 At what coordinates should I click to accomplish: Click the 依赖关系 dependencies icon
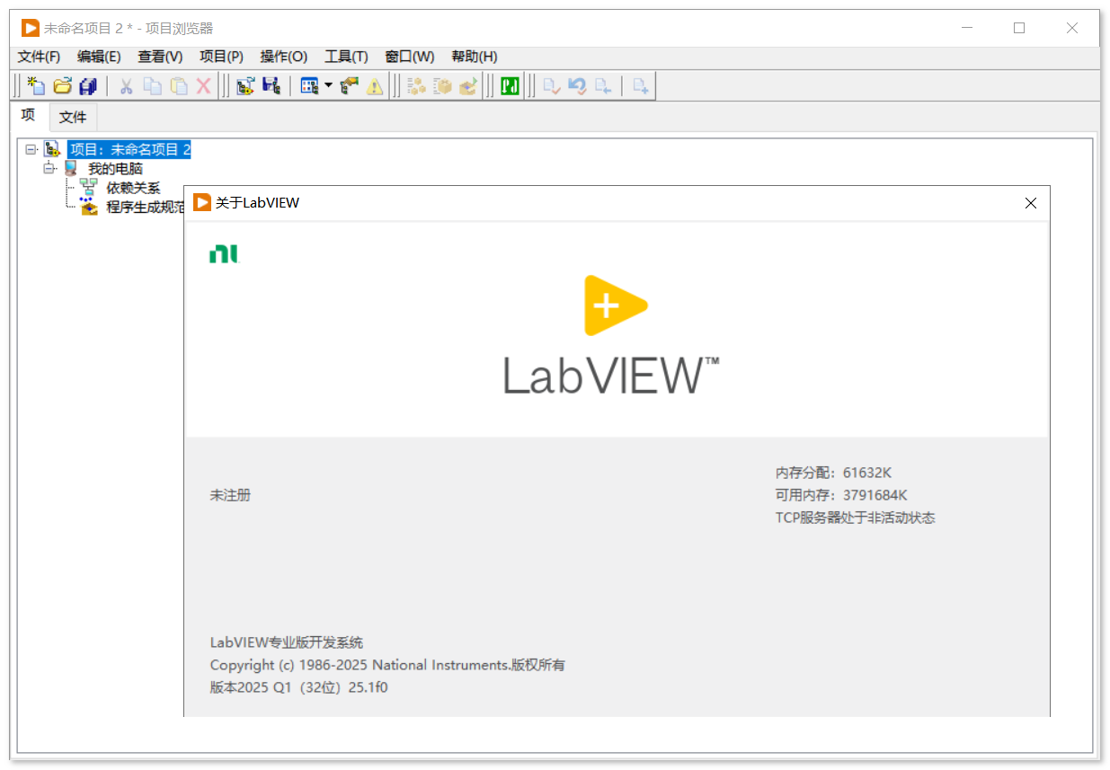88,188
